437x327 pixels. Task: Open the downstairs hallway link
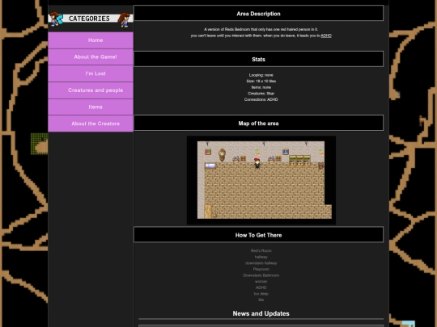(261, 263)
